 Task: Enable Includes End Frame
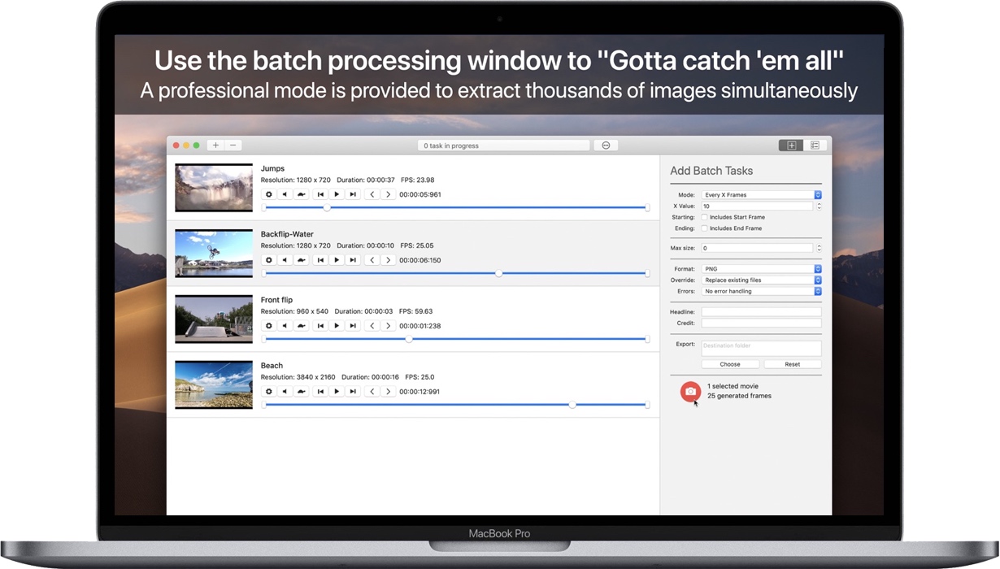[x=705, y=228]
